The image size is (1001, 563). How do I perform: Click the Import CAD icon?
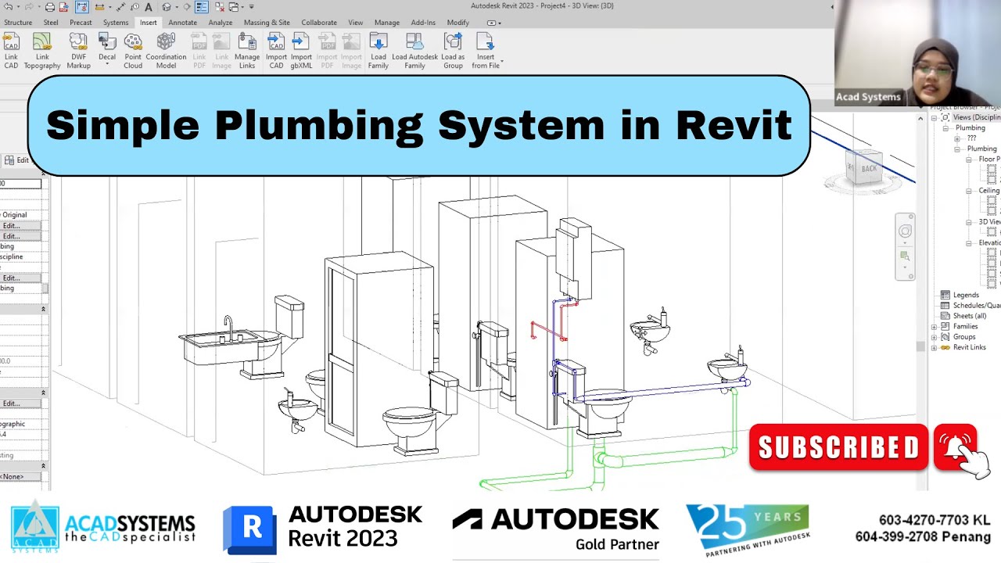(x=276, y=42)
